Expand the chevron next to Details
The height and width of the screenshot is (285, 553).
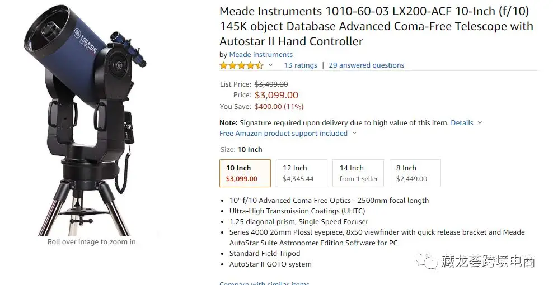(x=480, y=123)
